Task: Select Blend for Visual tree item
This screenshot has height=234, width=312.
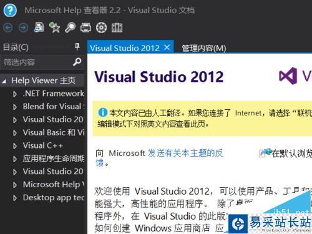Action: [54, 106]
